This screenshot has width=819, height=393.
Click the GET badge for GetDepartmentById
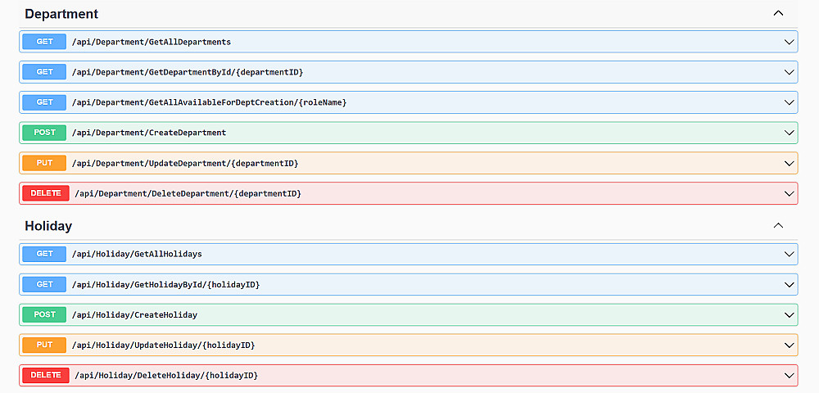point(44,72)
